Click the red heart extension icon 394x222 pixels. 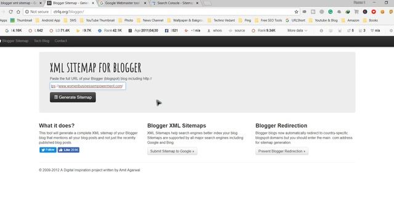coord(374,12)
